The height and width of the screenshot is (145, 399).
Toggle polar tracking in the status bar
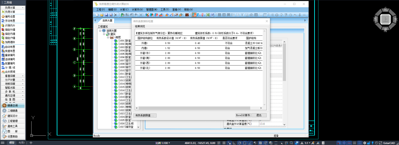[x=239, y=143]
